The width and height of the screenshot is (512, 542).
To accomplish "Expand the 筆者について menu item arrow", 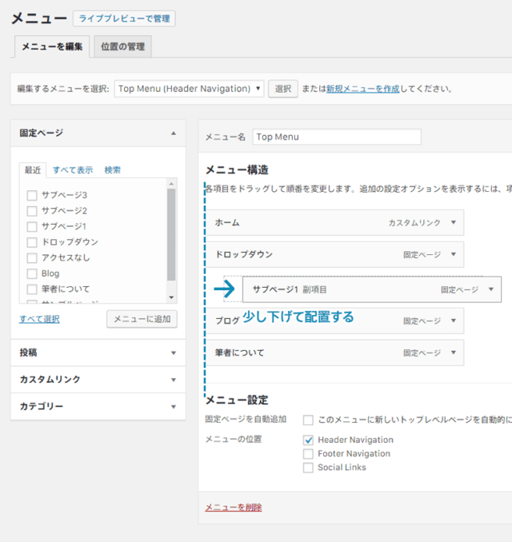I will [x=453, y=353].
